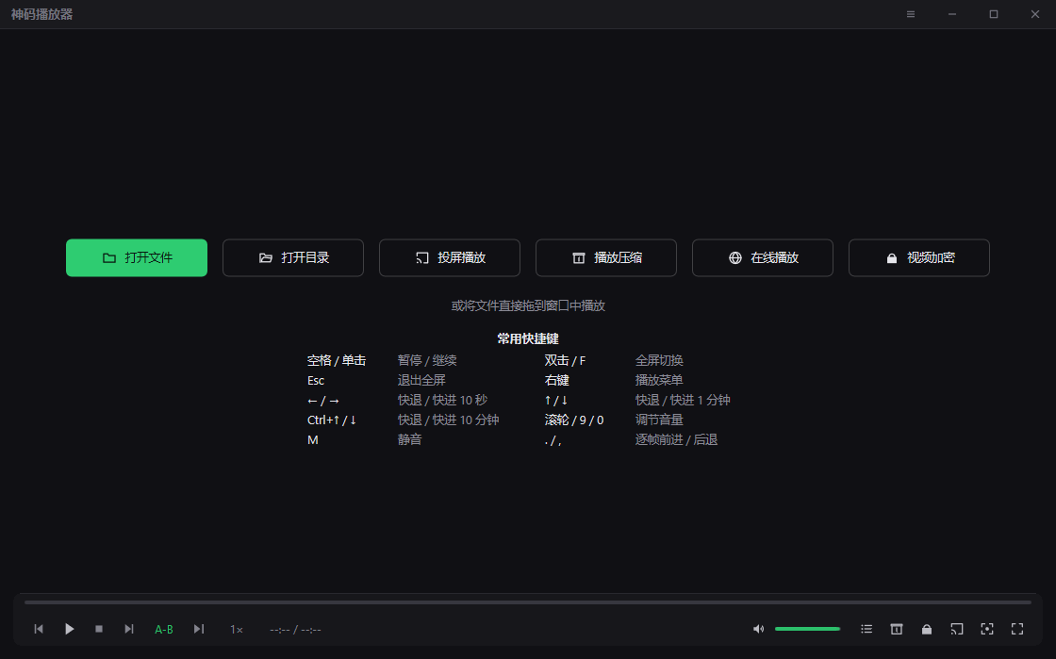
Task: Click the 视频加密 button
Action: tap(919, 257)
